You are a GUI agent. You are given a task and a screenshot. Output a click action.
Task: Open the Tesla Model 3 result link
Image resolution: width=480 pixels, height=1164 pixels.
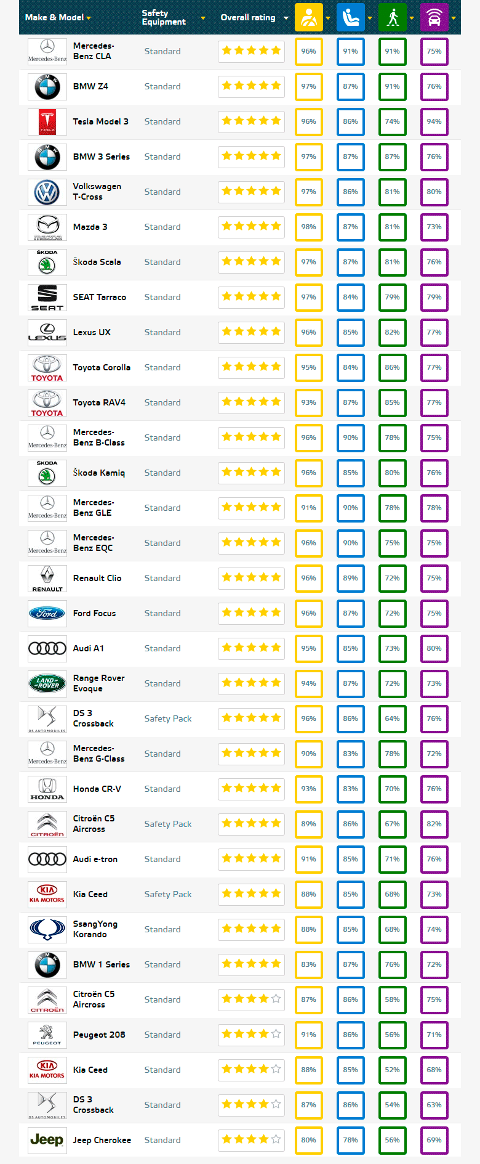(x=101, y=121)
